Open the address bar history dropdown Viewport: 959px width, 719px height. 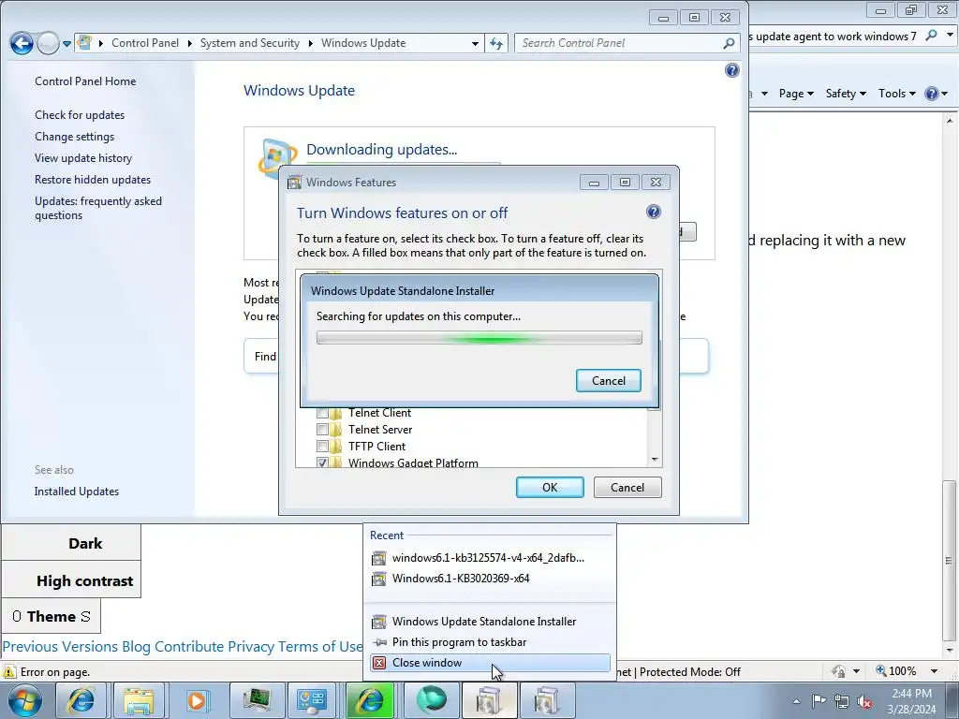475,43
